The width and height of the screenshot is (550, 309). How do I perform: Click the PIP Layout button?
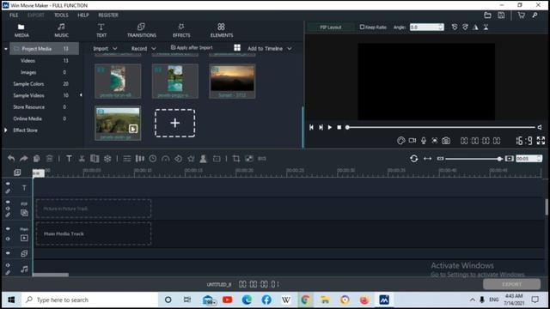pos(330,27)
